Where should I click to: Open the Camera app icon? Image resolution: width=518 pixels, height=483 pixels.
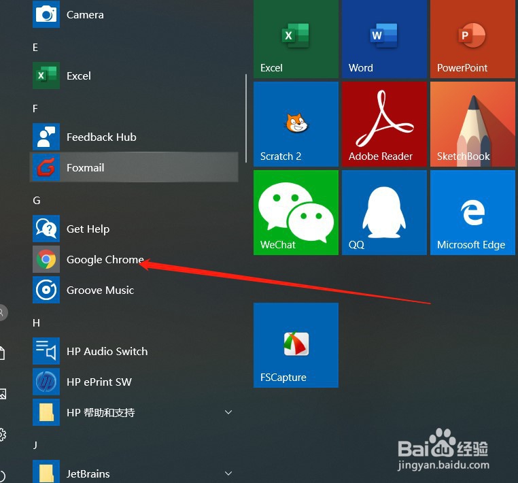click(x=46, y=14)
